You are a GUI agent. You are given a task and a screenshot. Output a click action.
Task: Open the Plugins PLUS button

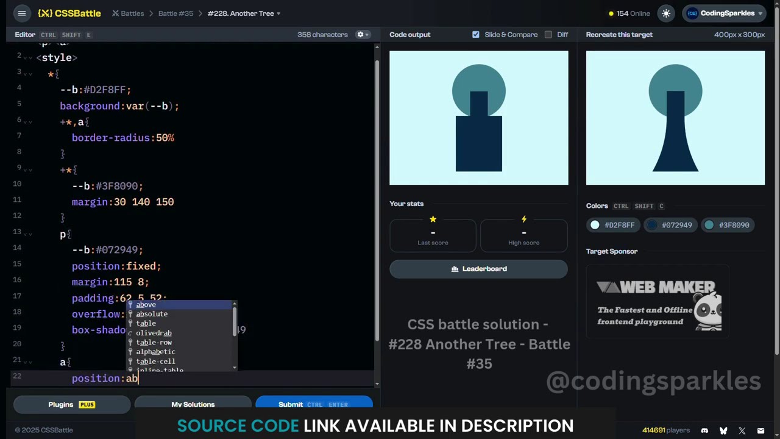[x=72, y=404]
